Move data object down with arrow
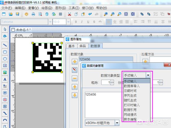This screenshot has height=128, width=171. coord(75,95)
